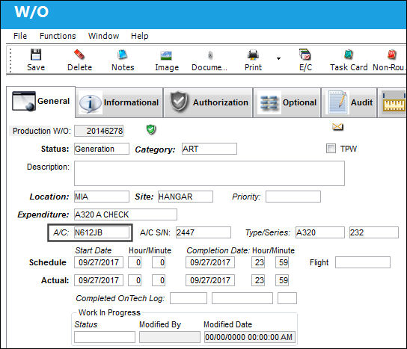Click the Schedule start minute field
The width and height of the screenshot is (407, 349).
click(x=159, y=262)
